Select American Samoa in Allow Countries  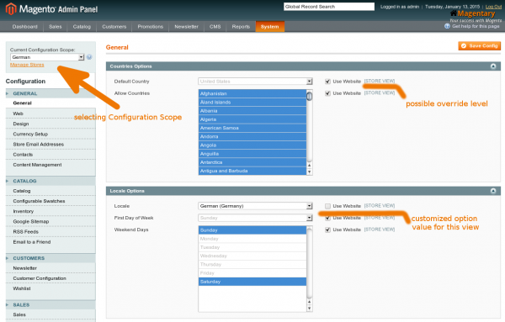coord(252,128)
